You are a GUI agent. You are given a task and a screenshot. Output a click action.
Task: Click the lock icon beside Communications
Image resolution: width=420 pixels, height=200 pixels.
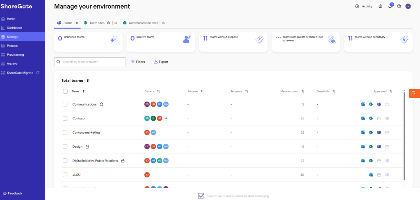point(102,104)
